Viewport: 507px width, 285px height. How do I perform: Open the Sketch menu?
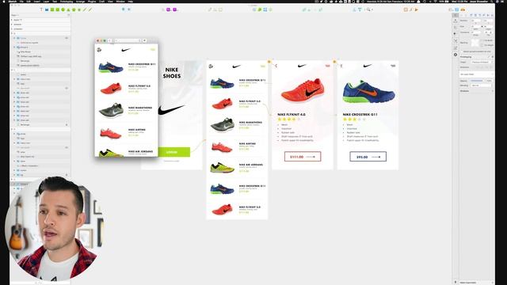13,2
